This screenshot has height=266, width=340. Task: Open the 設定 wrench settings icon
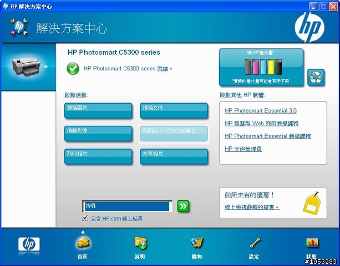pos(255,243)
